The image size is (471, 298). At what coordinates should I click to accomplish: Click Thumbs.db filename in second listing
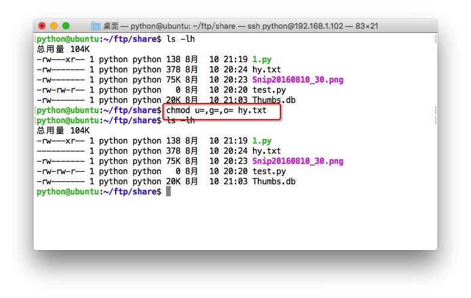coord(273,182)
